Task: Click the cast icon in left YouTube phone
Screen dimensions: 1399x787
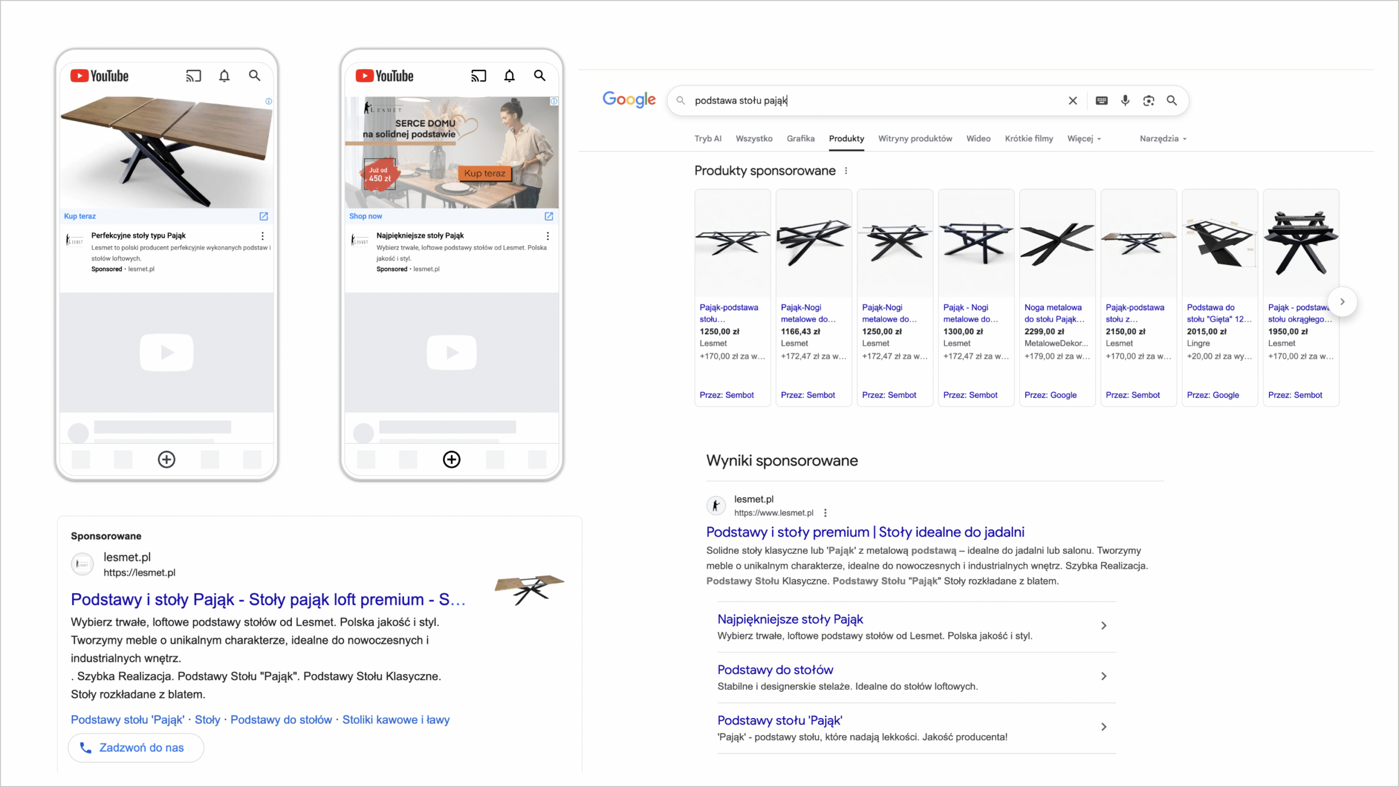Action: pyautogui.click(x=193, y=76)
